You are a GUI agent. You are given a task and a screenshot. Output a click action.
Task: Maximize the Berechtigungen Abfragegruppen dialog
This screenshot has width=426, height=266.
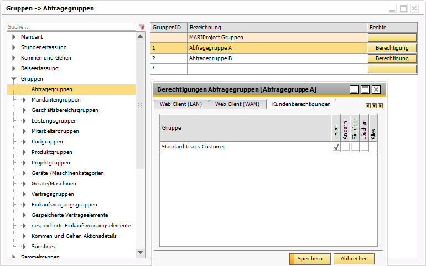[365, 89]
